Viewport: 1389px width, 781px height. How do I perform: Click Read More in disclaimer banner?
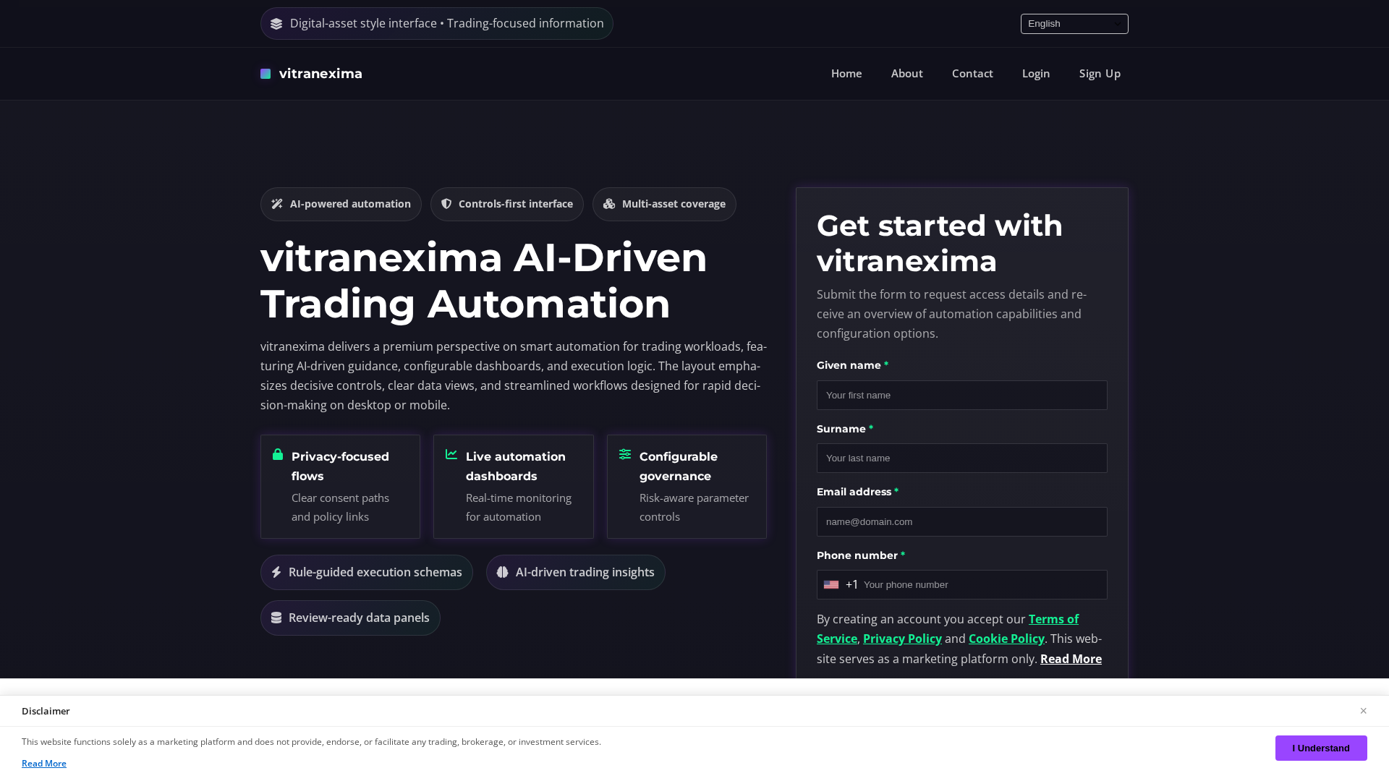click(44, 764)
